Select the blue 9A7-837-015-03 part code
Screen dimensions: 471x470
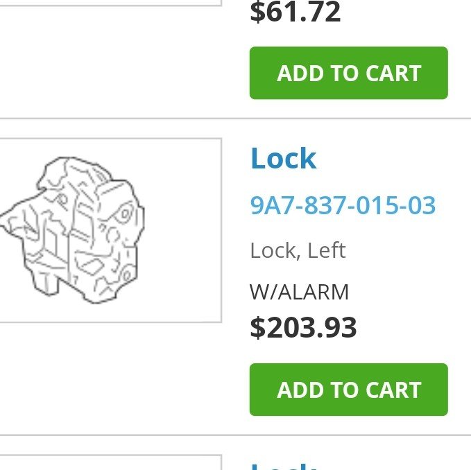point(343,205)
